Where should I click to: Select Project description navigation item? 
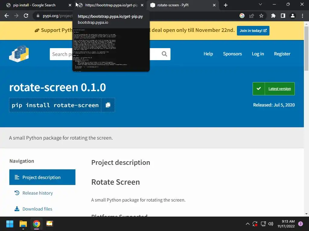pyautogui.click(x=42, y=177)
